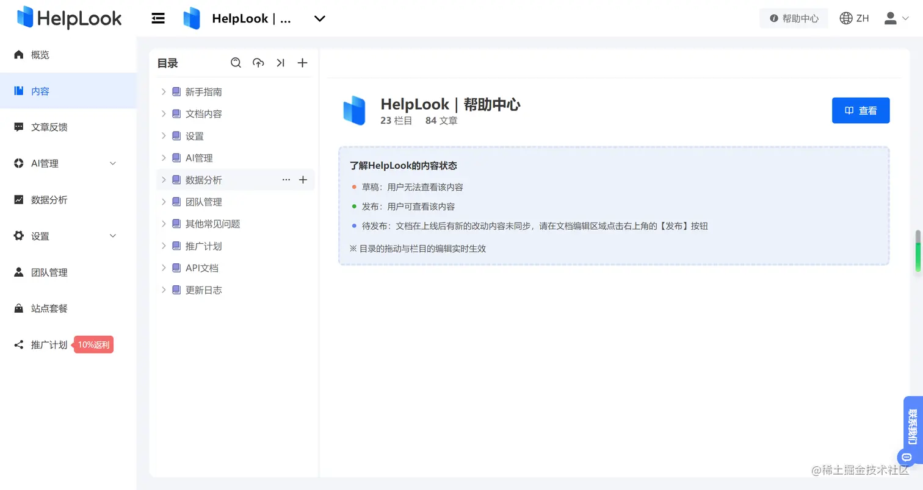This screenshot has height=490, width=923.
Task: Expand AI管理 sidebar chevron
Action: click(x=112, y=163)
